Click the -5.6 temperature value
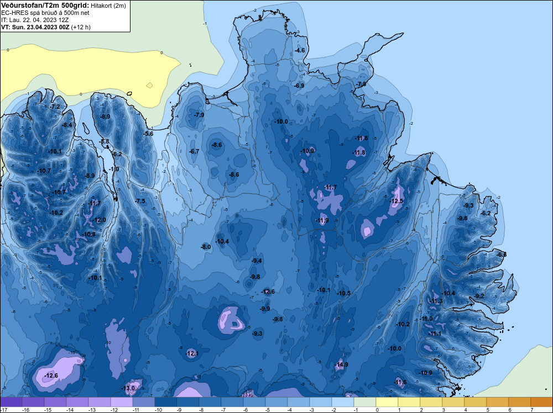 (148, 134)
